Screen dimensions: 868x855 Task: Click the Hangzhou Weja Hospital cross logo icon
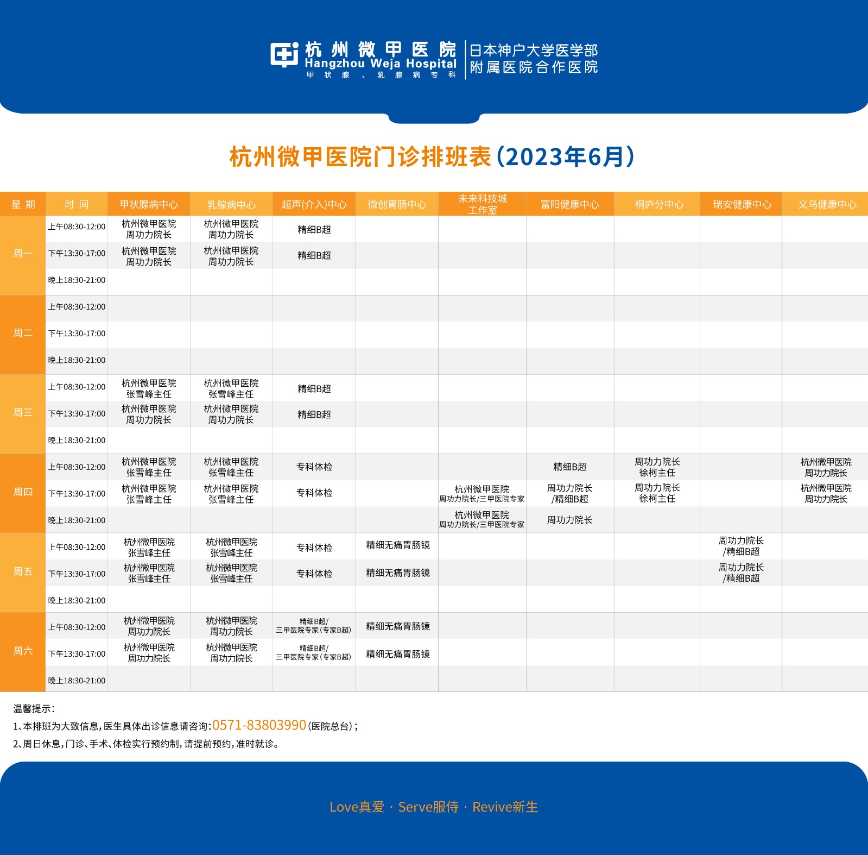284,54
